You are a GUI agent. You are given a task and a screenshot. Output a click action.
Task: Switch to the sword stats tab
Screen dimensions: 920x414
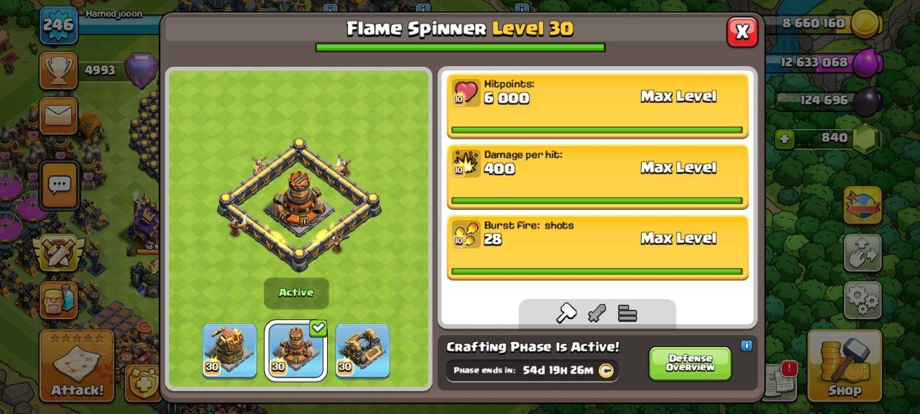coord(597,313)
